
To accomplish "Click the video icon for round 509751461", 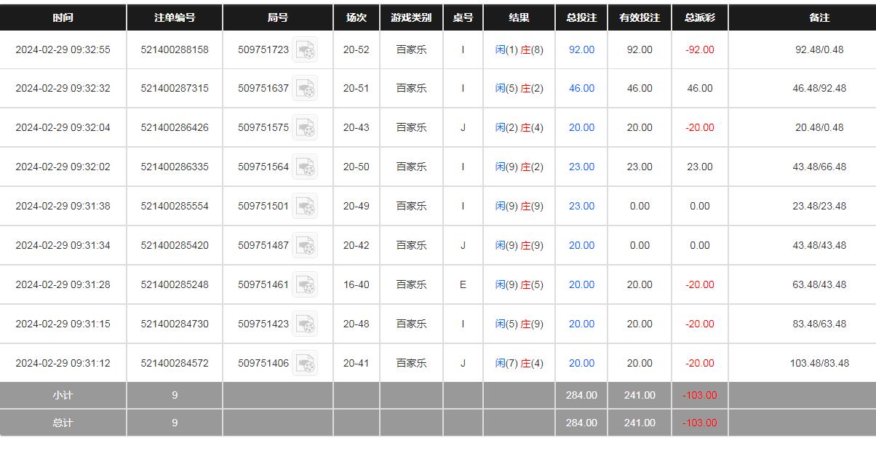I will point(305,285).
